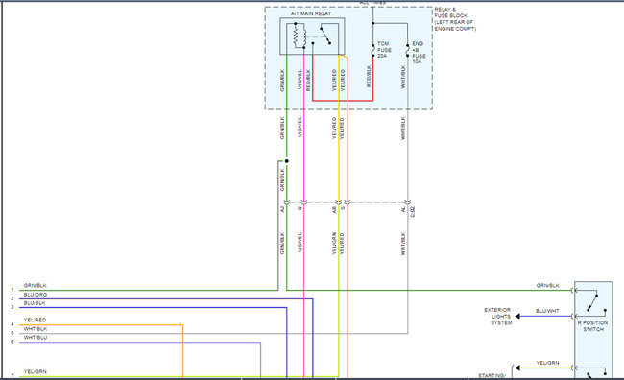Screen dimensions: 624x380
Task: Click YEL/GRN label near Starting arrow
Action: 547,363
